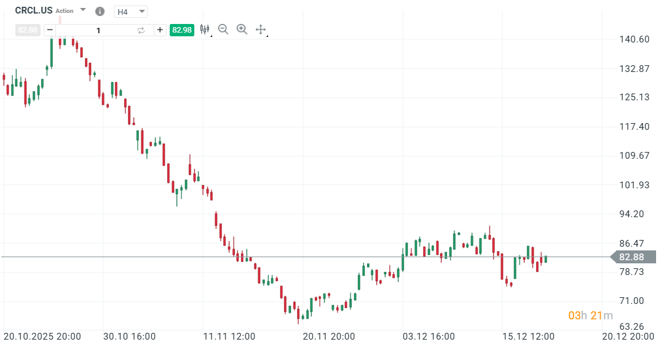The width and height of the screenshot is (661, 347).
Task: Select the crosshair move tool
Action: point(260,29)
